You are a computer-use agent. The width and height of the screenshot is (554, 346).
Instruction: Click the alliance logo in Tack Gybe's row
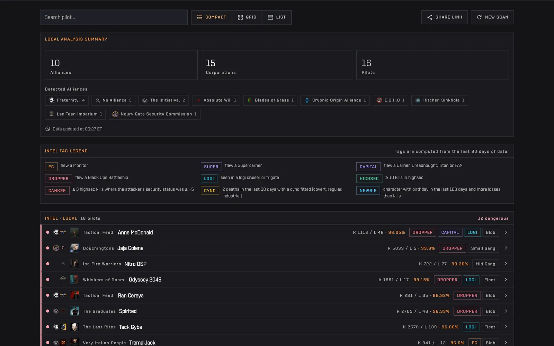pos(56,327)
